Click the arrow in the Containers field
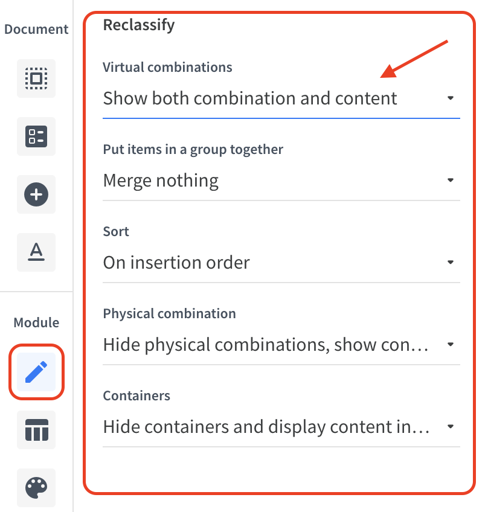Screen dimensions: 488x512 451,426
